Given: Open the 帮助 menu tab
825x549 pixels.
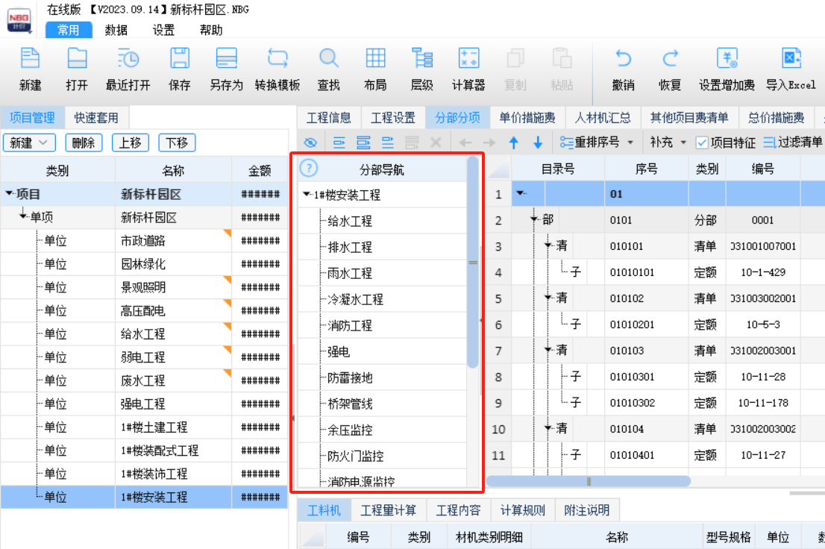Looking at the screenshot, I should 211,30.
